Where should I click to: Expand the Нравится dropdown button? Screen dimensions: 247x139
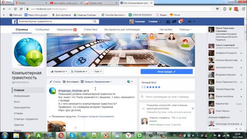tap(59, 71)
